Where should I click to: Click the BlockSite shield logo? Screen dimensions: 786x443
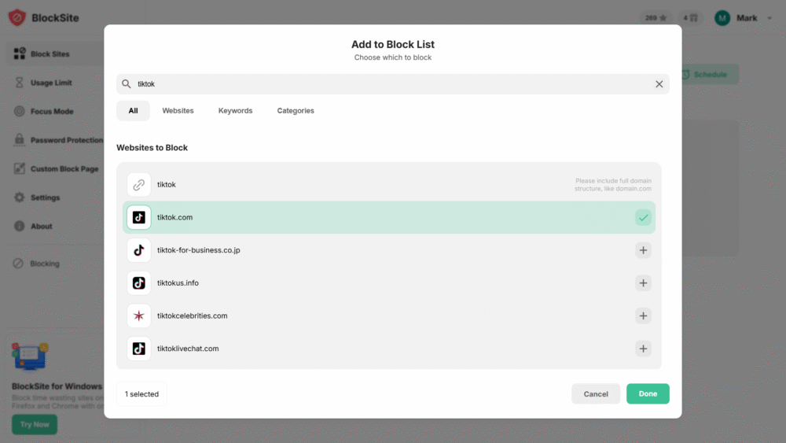[x=17, y=17]
